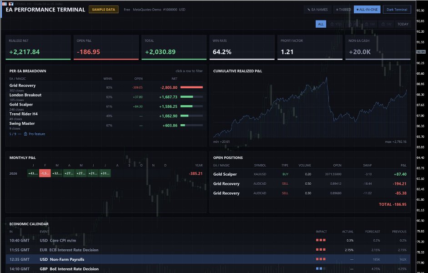Select the locked 1W period filter
This screenshot has height=273, width=428.
(386, 24)
